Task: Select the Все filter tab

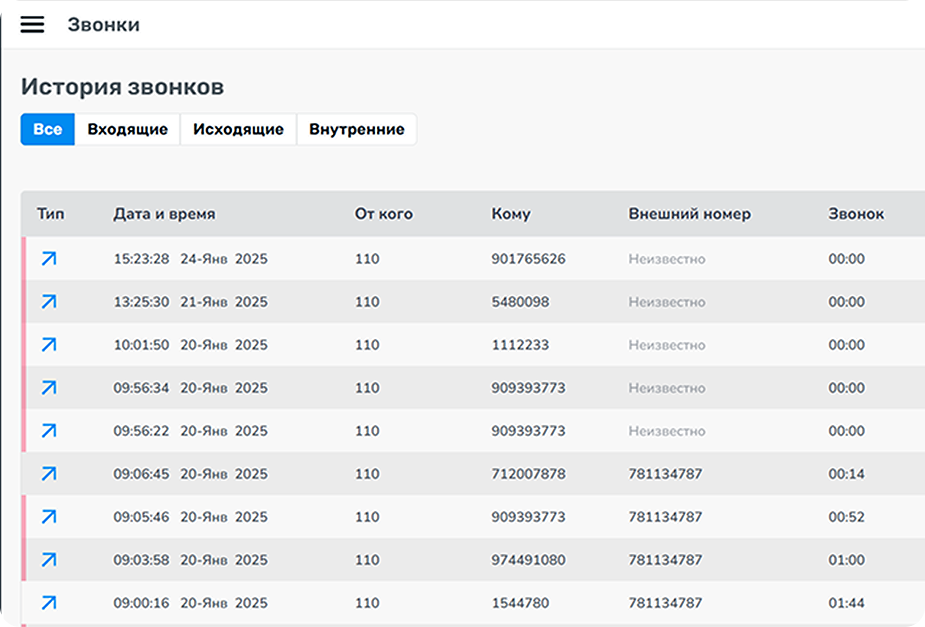Action: [48, 129]
